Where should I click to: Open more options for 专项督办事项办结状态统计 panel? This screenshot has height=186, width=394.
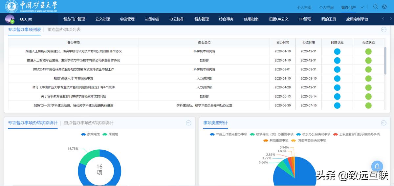tap(189, 123)
